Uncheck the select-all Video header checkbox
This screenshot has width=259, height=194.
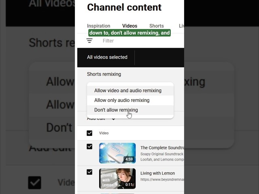click(89, 133)
